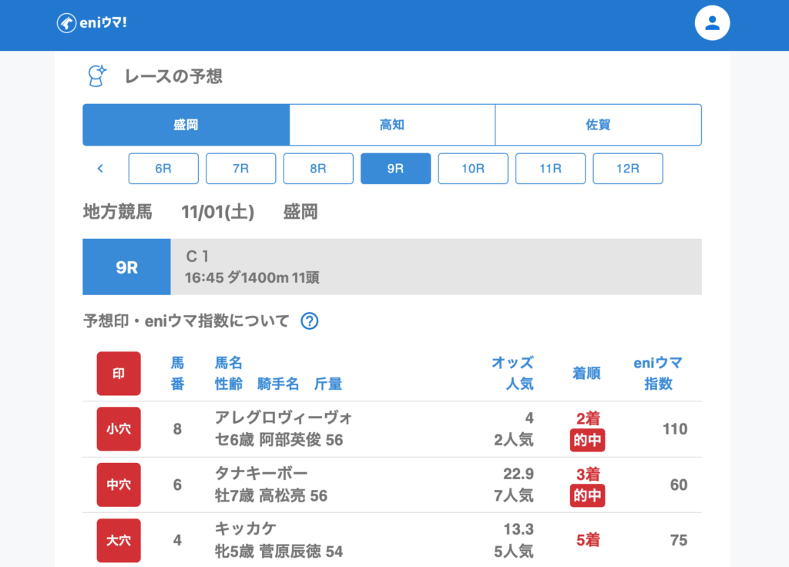Switch to the 高知 racecourse tab
789x567 pixels.
click(392, 125)
